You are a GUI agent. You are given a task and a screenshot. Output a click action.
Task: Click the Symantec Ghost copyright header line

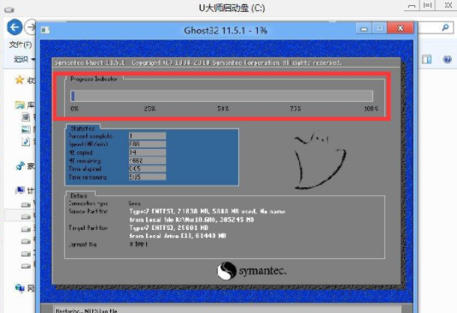198,62
